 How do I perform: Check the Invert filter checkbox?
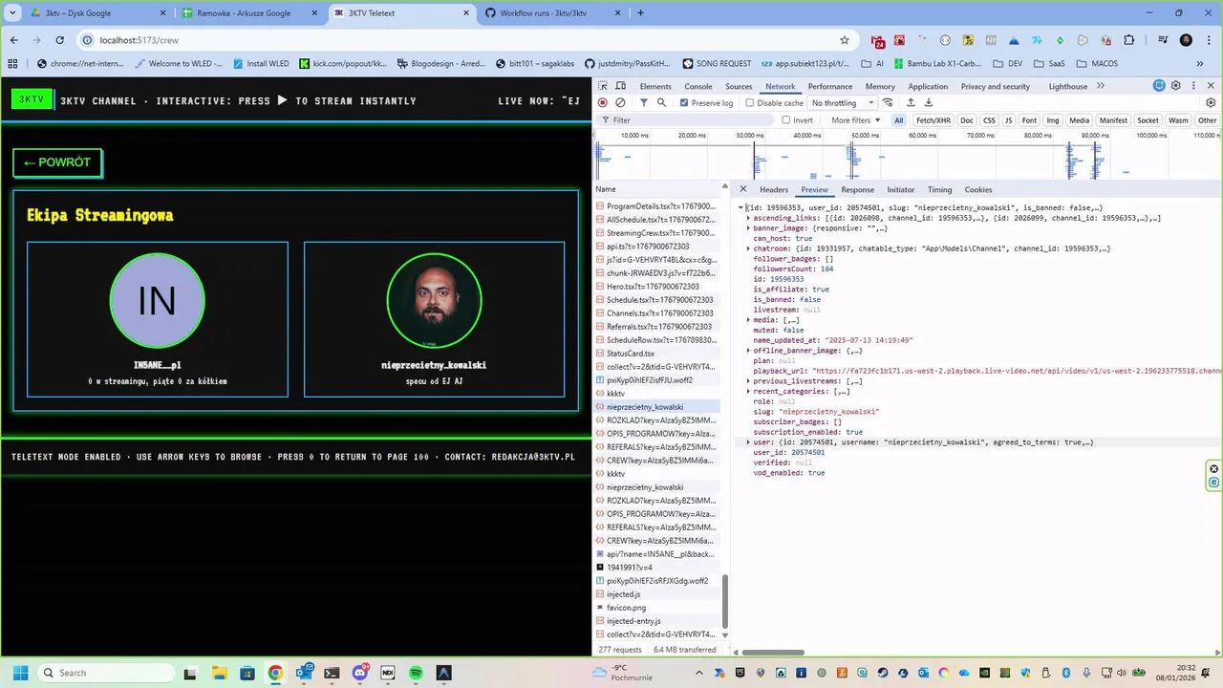[x=785, y=120]
